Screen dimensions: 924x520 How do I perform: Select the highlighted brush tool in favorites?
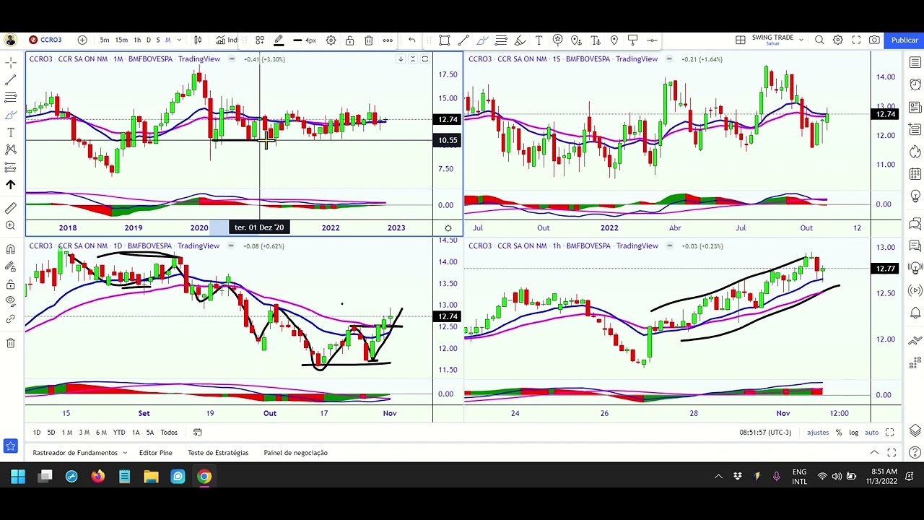click(482, 40)
